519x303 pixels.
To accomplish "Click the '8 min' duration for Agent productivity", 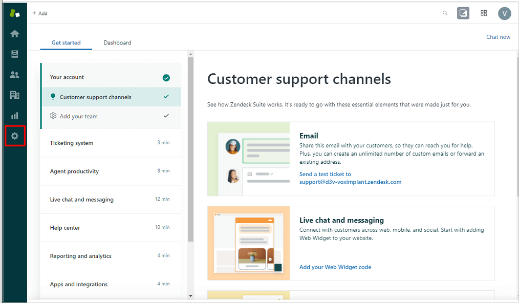I will pos(163,170).
